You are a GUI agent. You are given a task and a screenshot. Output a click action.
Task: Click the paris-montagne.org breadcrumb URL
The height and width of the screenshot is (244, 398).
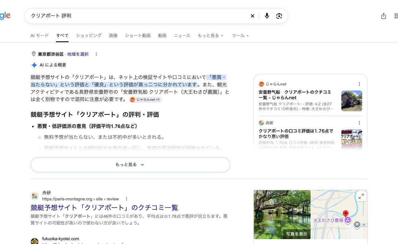tap(81, 199)
